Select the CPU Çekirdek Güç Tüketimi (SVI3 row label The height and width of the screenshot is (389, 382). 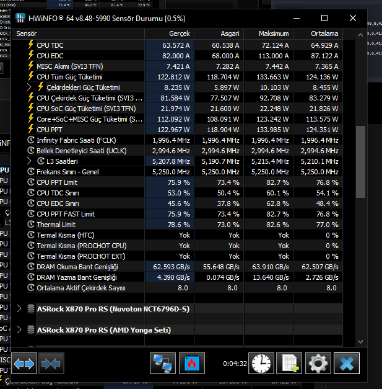[x=89, y=98]
